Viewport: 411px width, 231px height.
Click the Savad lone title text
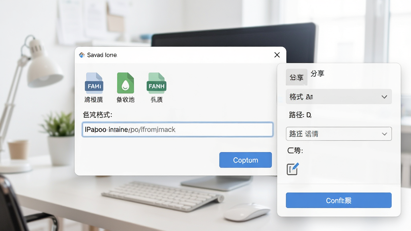click(x=102, y=55)
